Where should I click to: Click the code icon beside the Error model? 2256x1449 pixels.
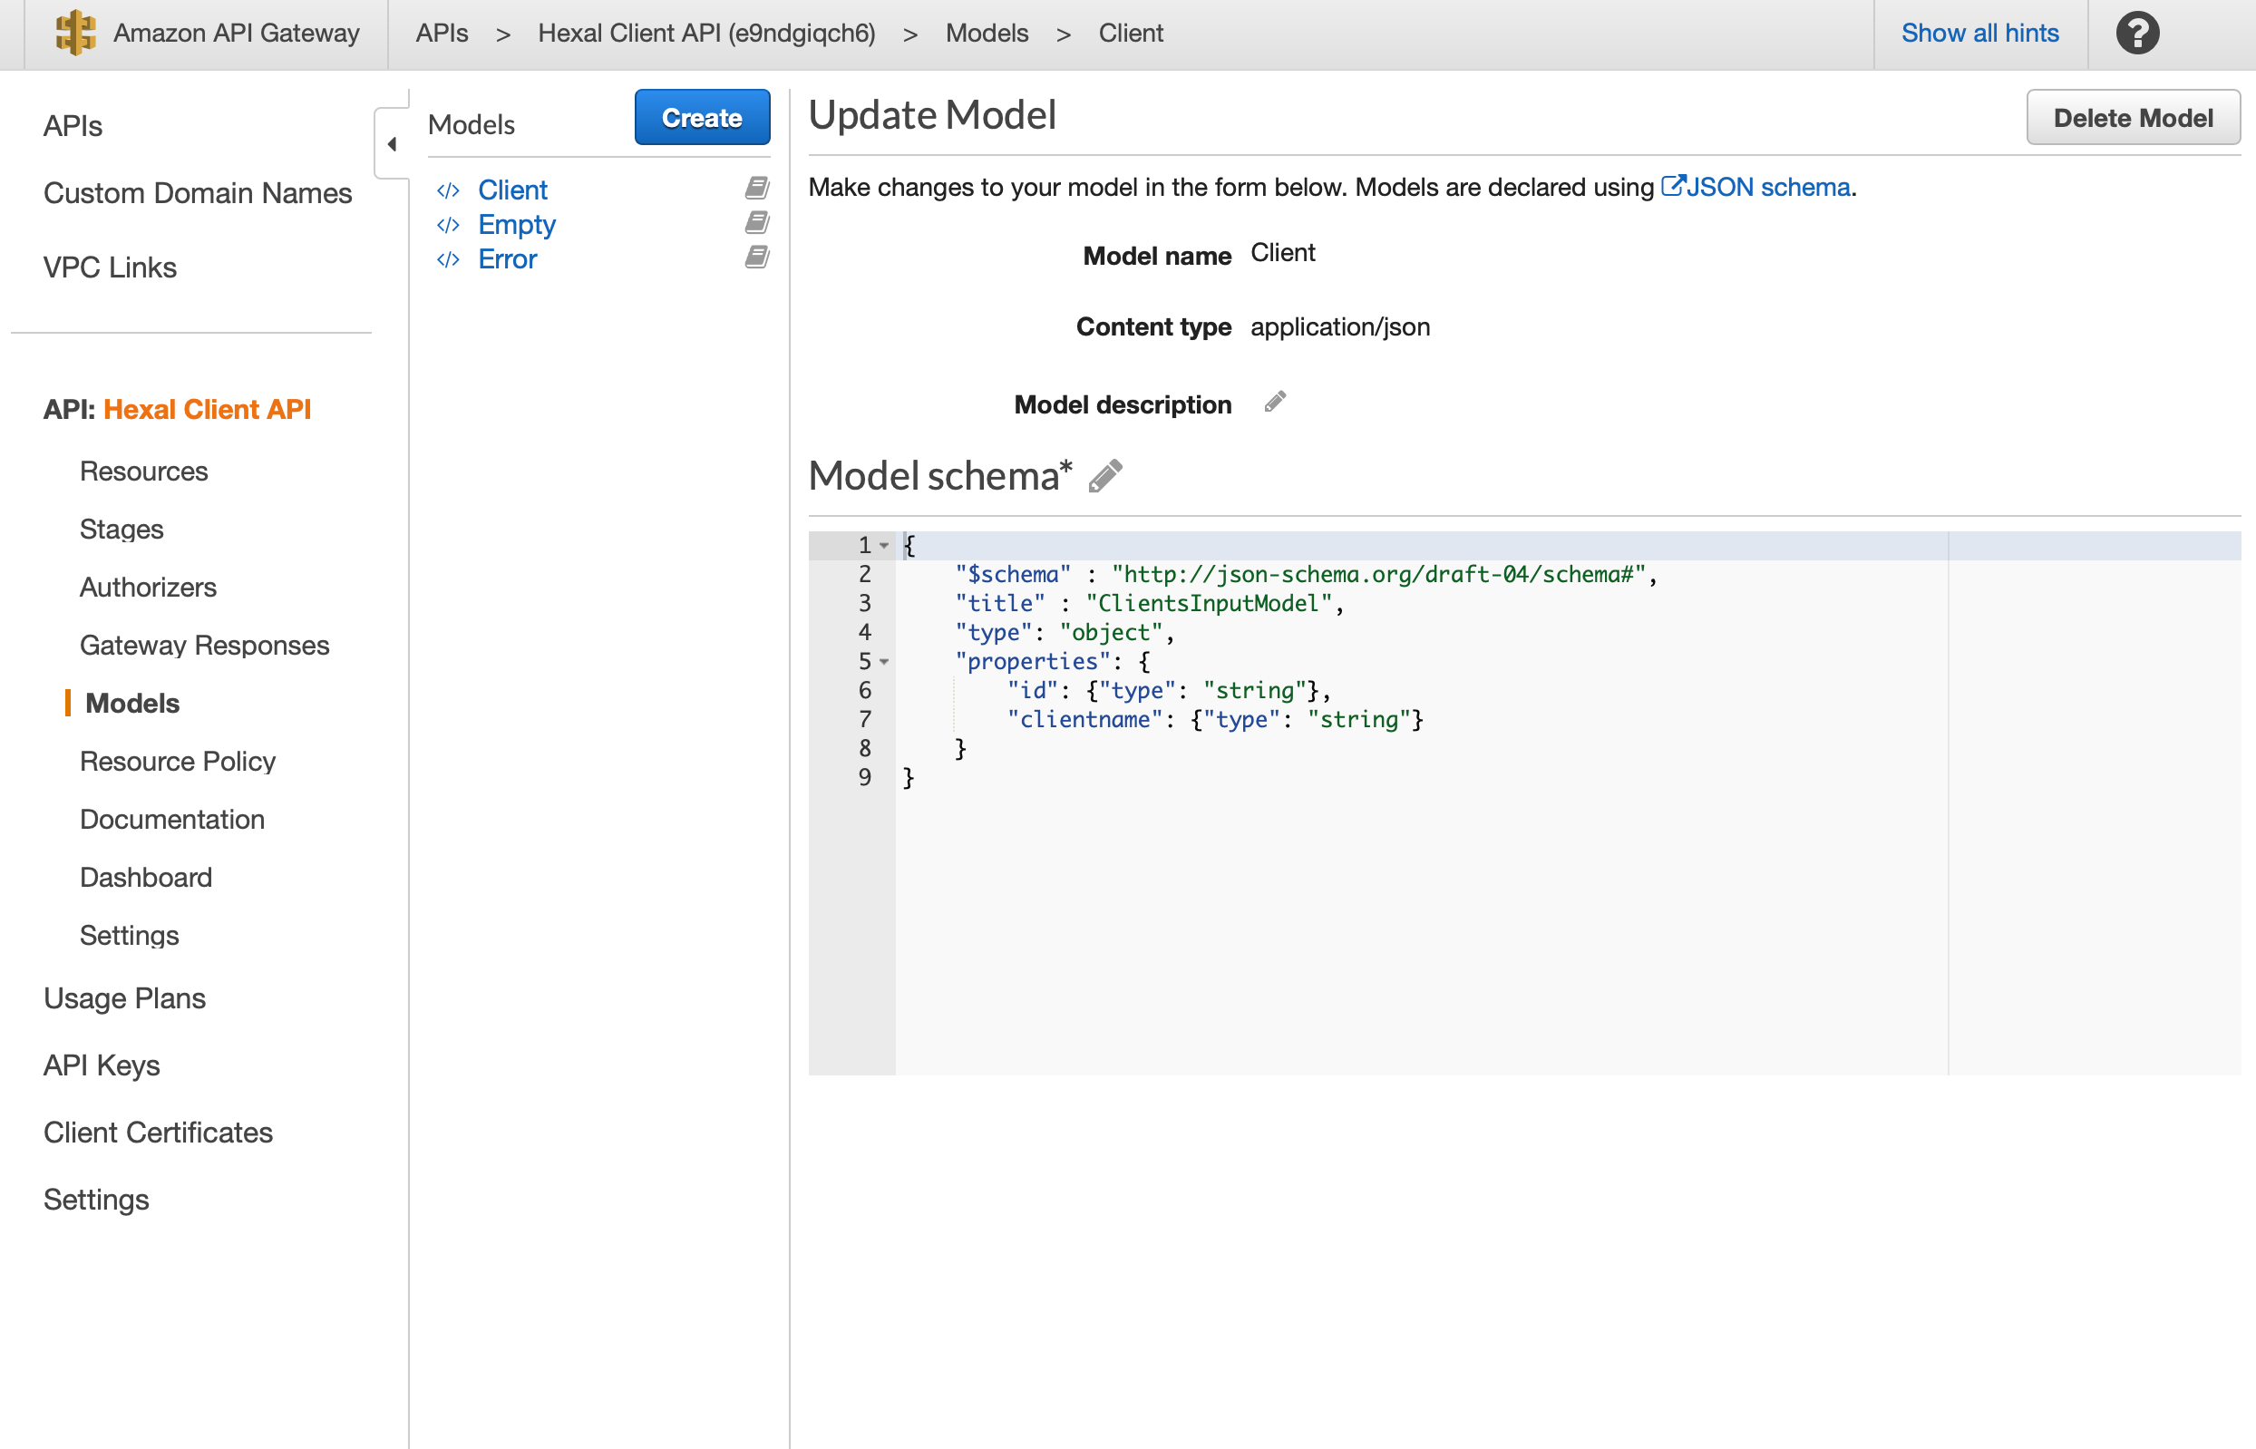point(448,258)
